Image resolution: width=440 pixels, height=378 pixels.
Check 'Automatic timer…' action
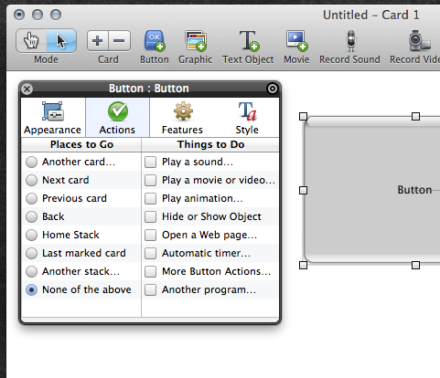[150, 253]
